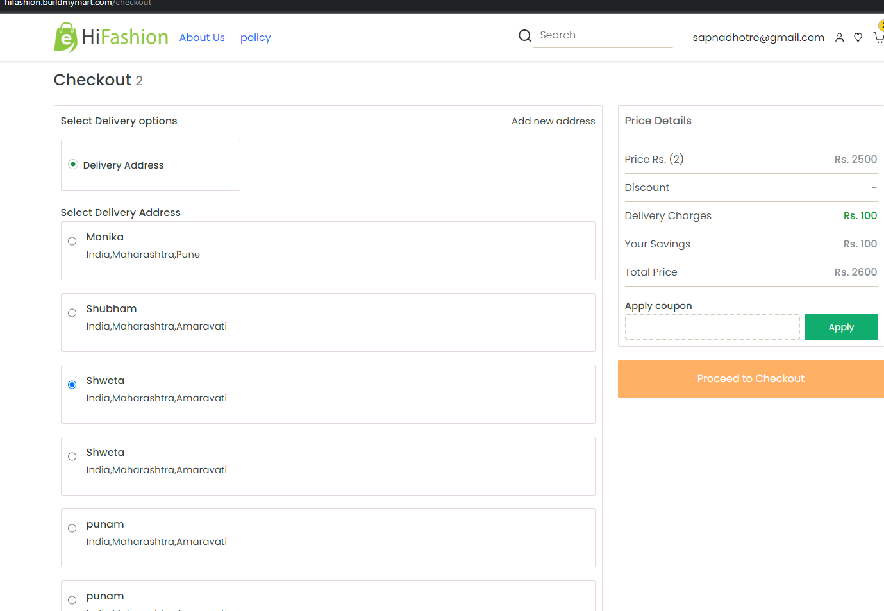Select the Delivery Address option radio
This screenshot has width=884, height=611.
tap(73, 165)
